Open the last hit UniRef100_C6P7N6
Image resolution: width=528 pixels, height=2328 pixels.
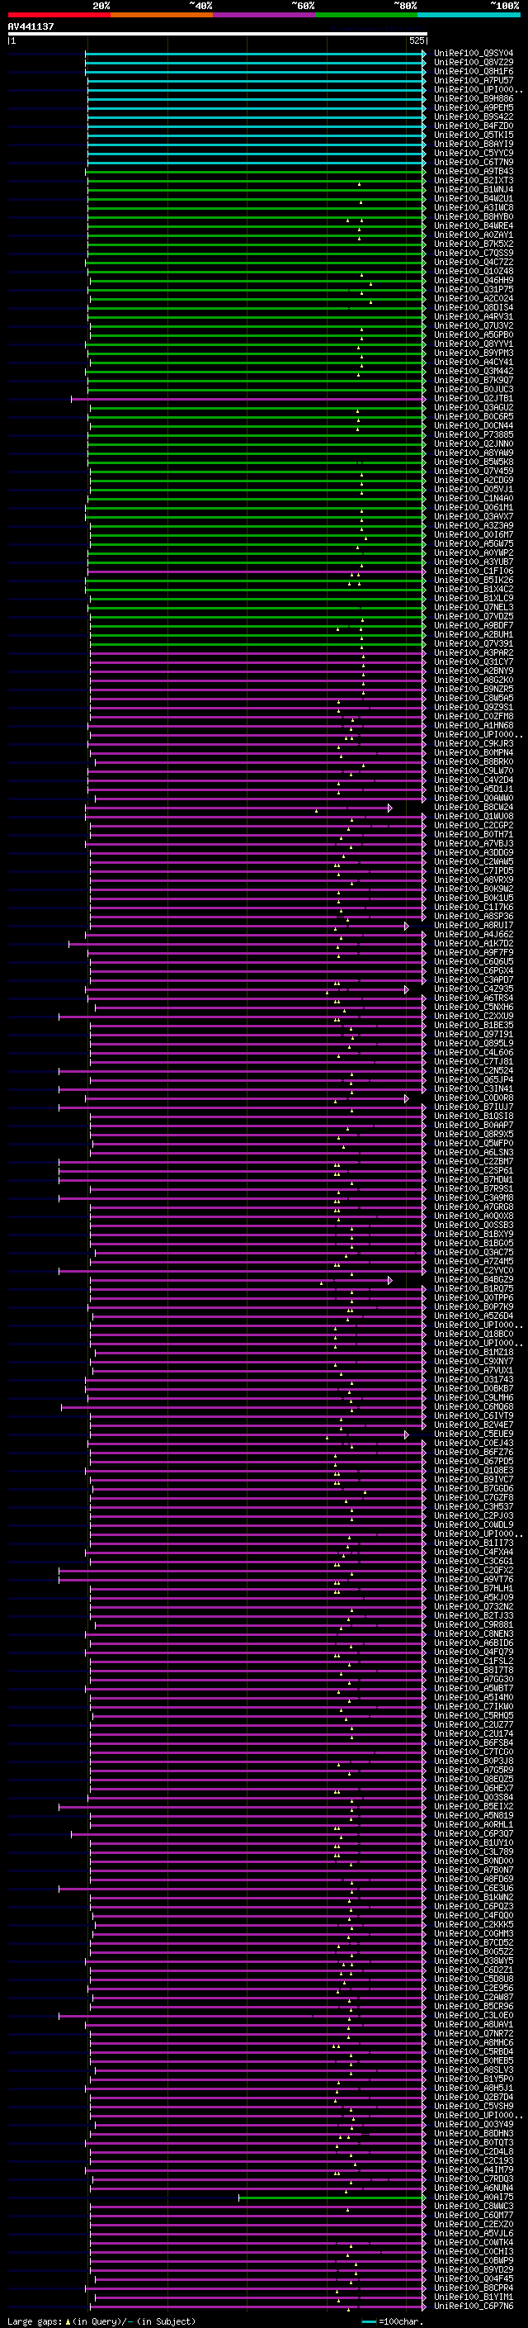pos(473,2307)
